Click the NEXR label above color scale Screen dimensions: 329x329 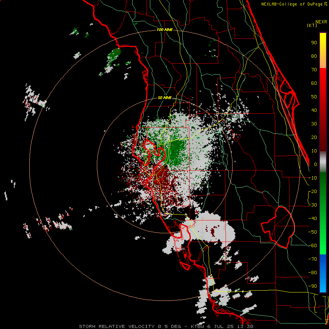321,22
